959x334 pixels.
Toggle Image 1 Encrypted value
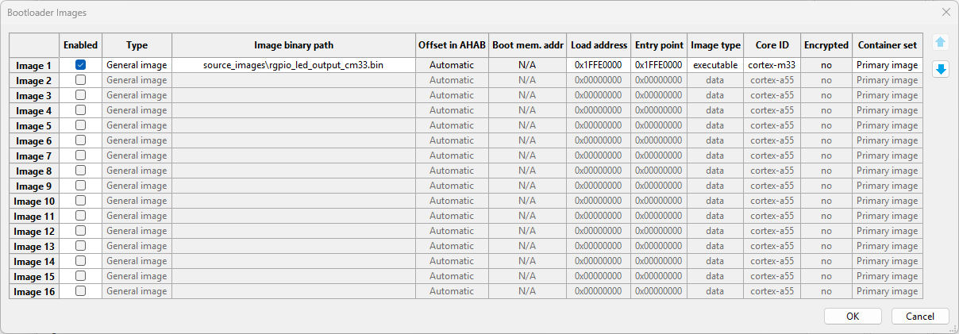click(x=826, y=65)
